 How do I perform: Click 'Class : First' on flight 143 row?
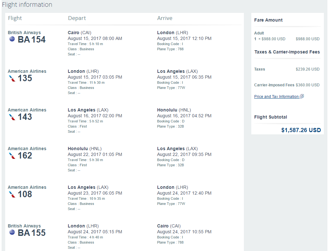(x=77, y=126)
